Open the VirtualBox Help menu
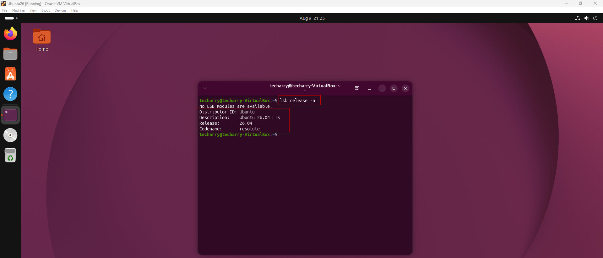 pos(74,10)
